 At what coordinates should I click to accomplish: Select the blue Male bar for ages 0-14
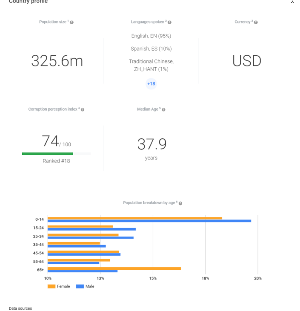click(x=149, y=221)
